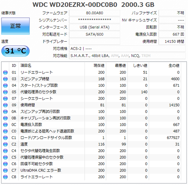Select the 代替処理済のセクタ数 attribute name
The height and width of the screenshot is (185, 188).
tap(38, 92)
